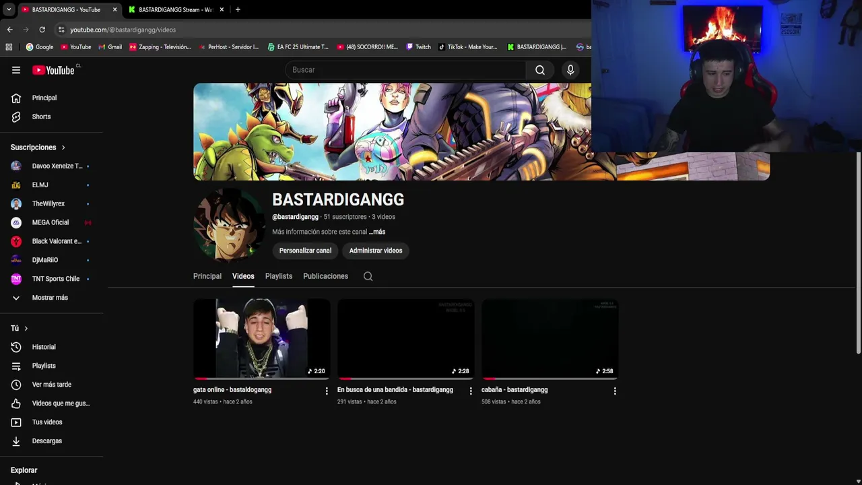Open options for En busca de una bandida

click(x=471, y=391)
